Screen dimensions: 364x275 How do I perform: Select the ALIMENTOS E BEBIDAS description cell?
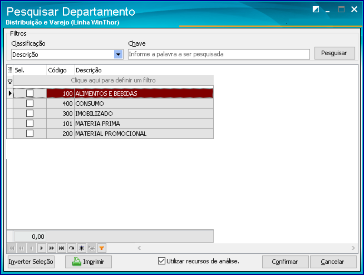(x=144, y=94)
